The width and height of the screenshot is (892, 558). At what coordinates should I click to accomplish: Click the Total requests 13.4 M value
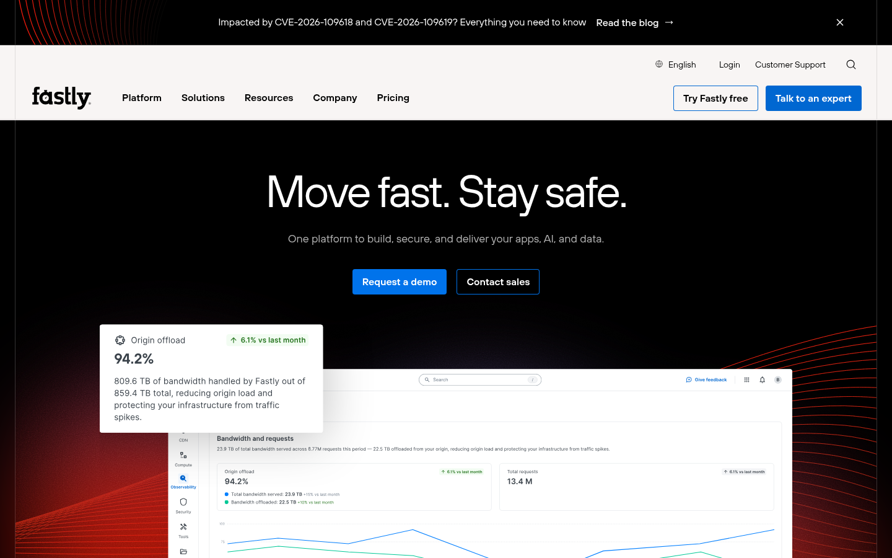click(x=520, y=482)
